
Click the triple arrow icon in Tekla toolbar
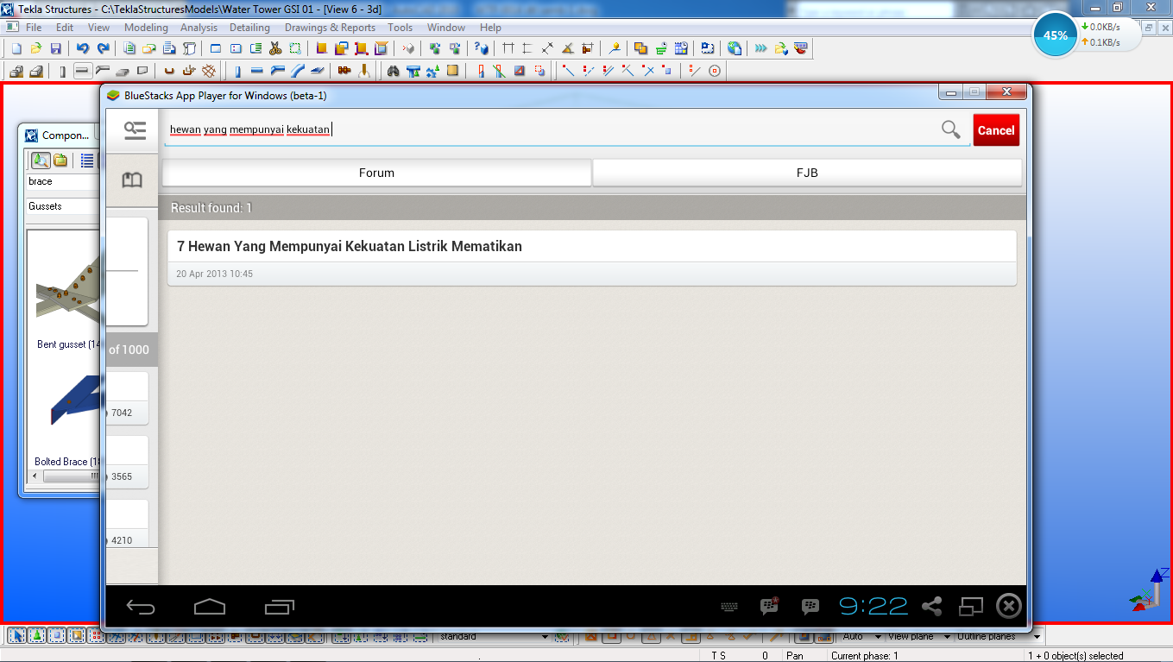click(x=760, y=49)
